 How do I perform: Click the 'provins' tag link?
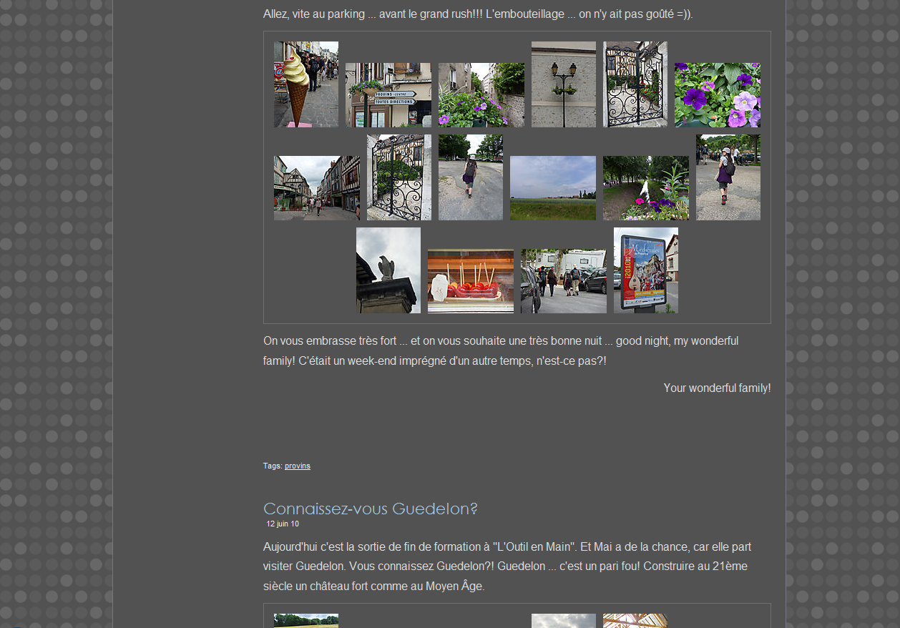tap(297, 466)
